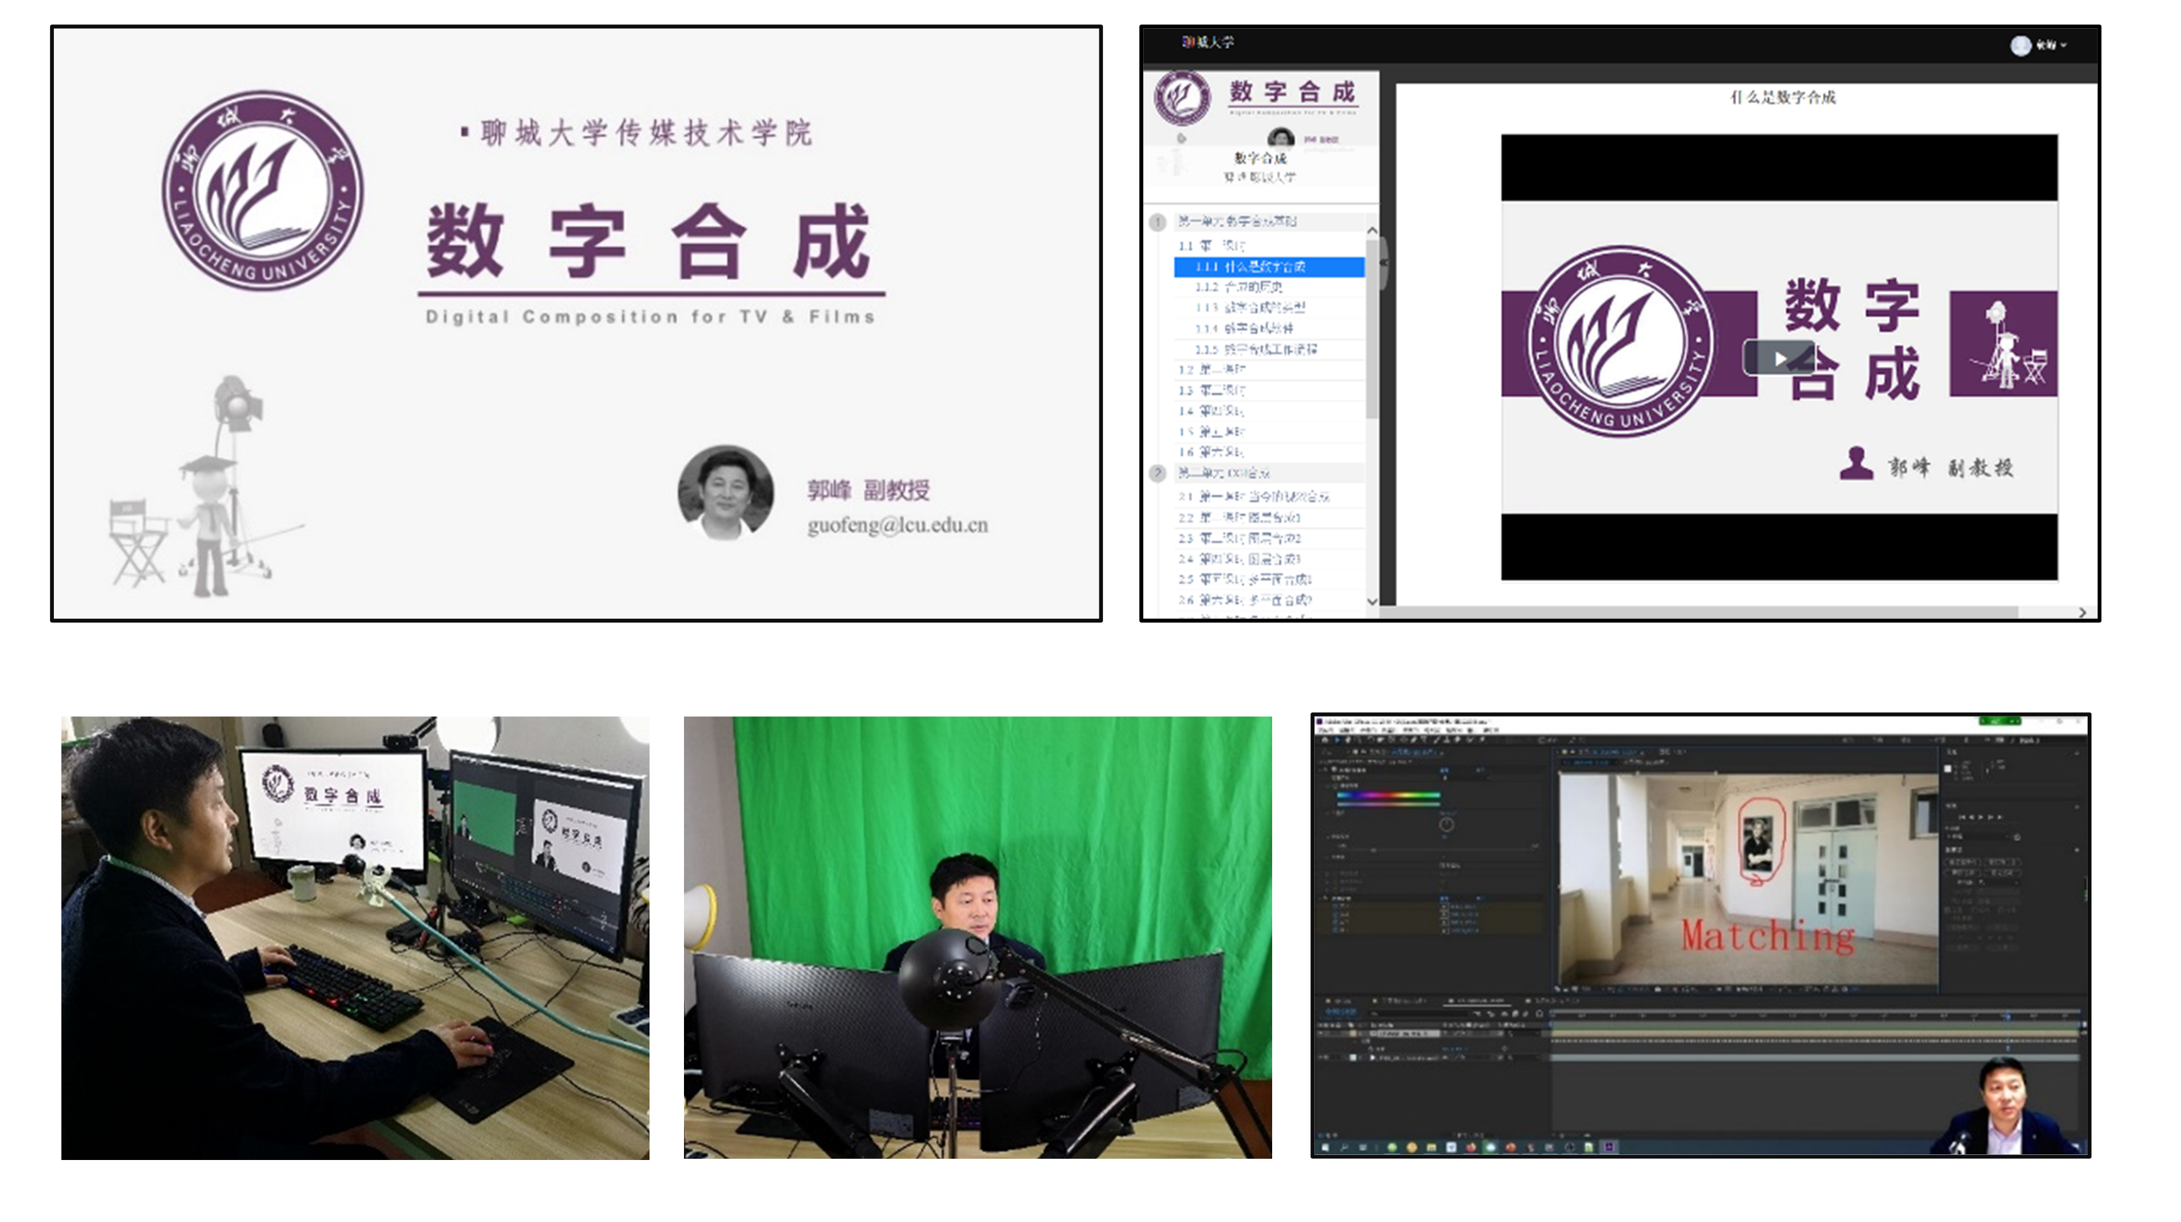Play the 数字合成 course video
Image resolution: width=2181 pixels, height=1222 pixels.
point(1779,358)
